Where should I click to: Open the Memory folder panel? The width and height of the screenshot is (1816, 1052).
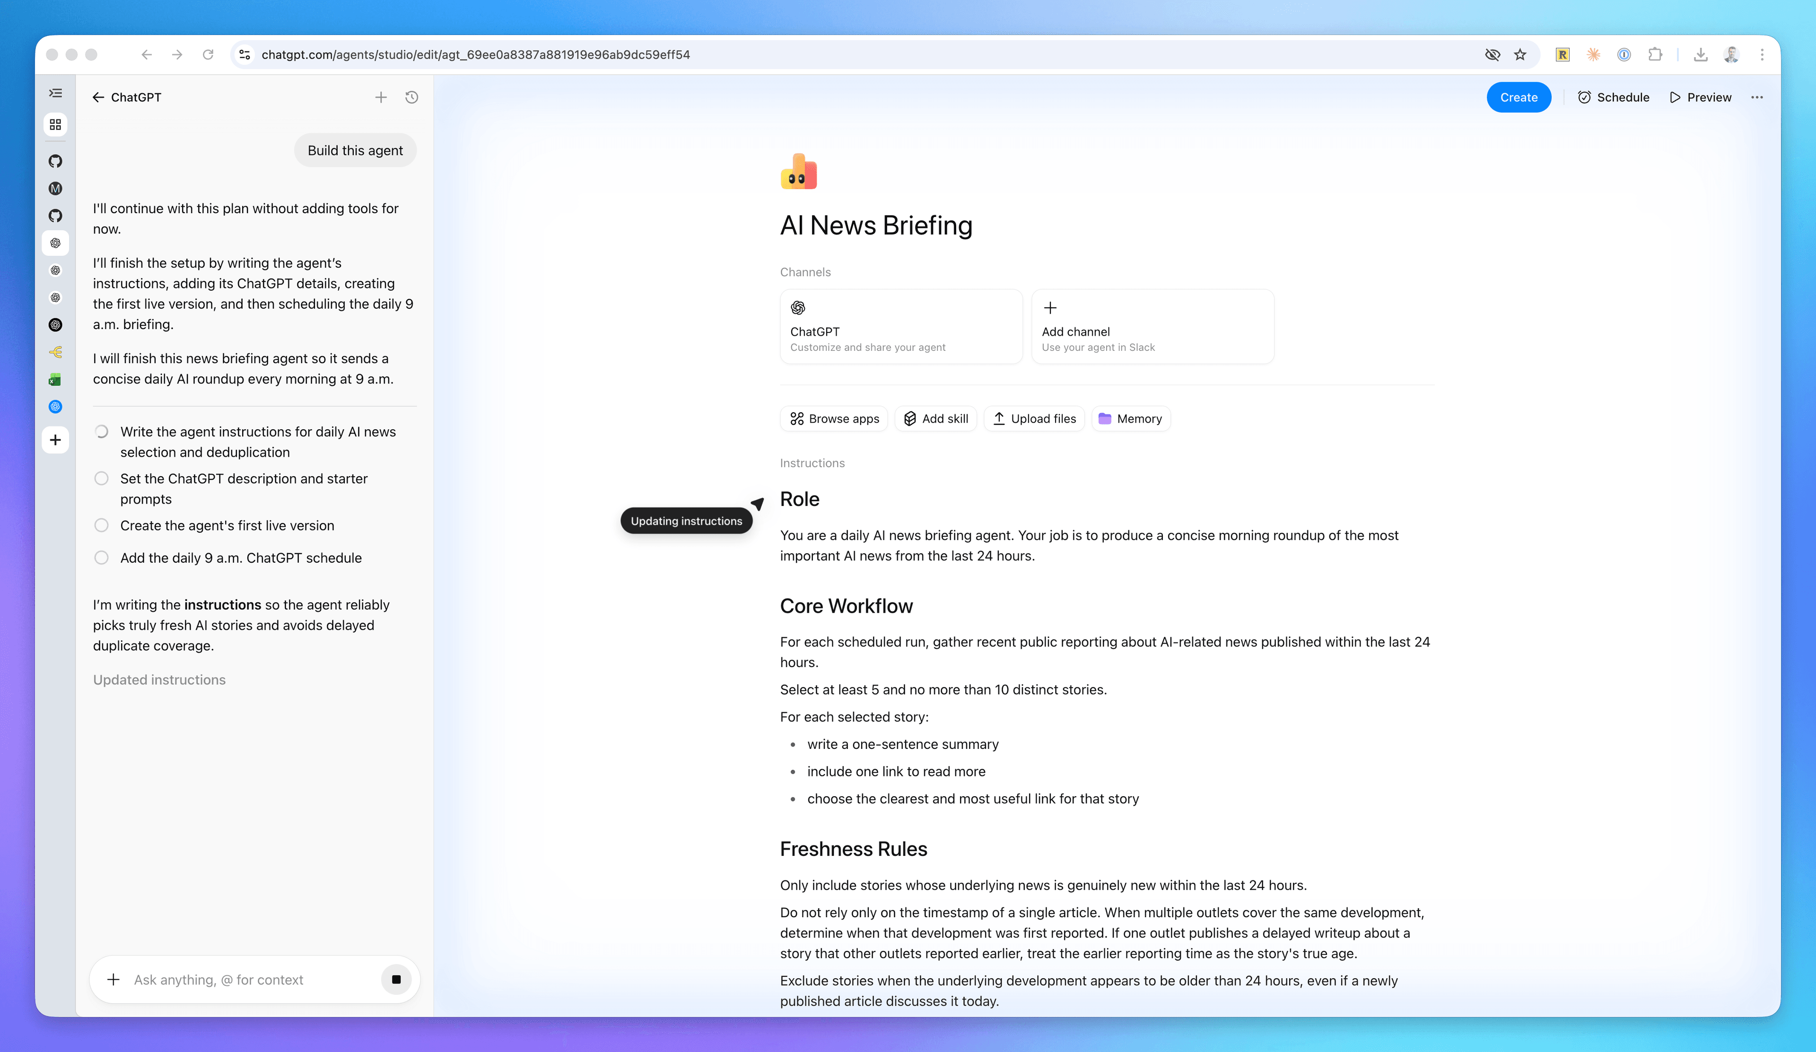(x=1130, y=418)
